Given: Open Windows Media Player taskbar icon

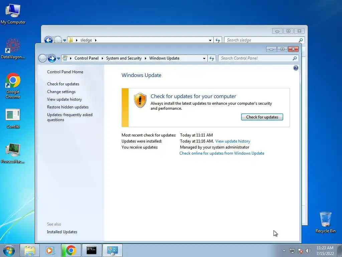Looking at the screenshot, I should pos(50,250).
